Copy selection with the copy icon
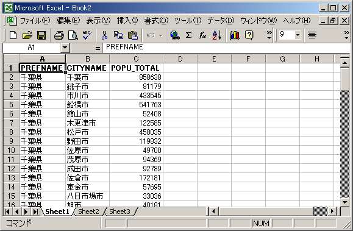The width and height of the screenshot is (353, 231). click(x=118, y=35)
